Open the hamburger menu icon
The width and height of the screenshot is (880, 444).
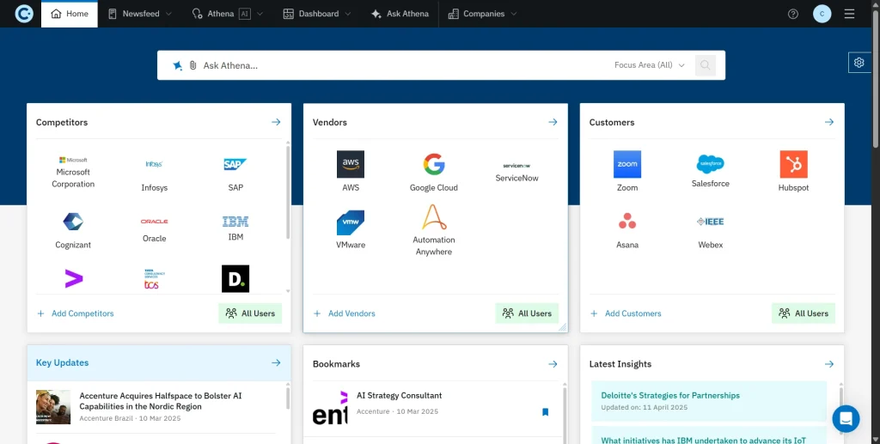click(x=849, y=14)
